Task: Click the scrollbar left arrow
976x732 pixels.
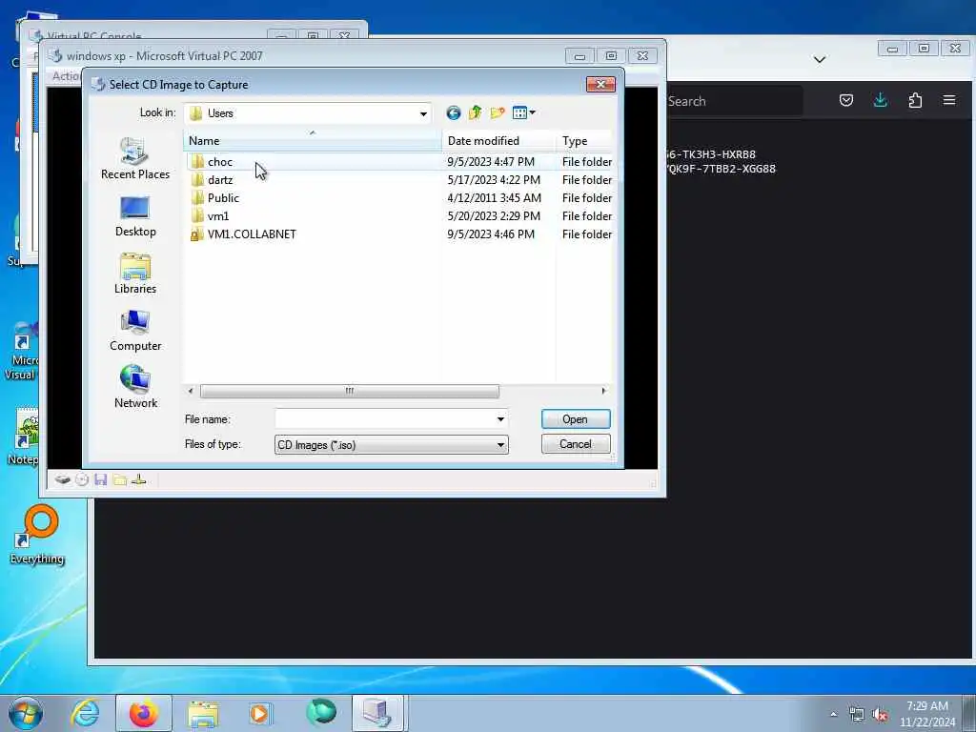Action: point(191,391)
